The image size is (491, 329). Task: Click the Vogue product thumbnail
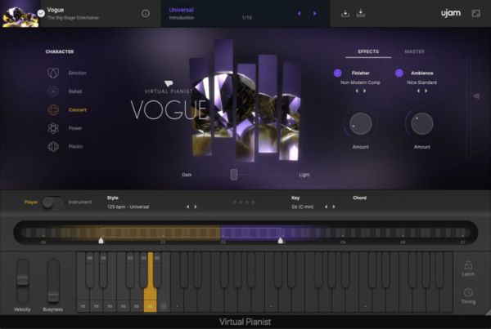20,15
